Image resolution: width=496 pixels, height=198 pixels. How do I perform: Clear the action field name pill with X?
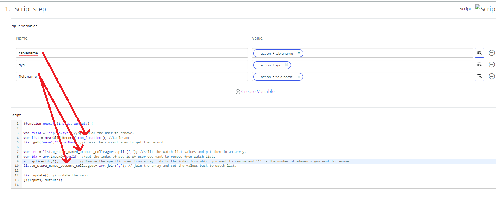pyautogui.click(x=299, y=77)
